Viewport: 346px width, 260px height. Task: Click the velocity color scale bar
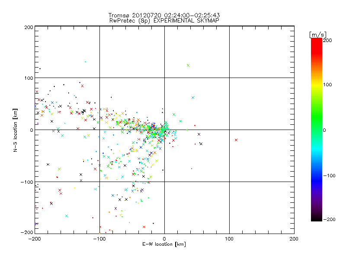(317, 130)
